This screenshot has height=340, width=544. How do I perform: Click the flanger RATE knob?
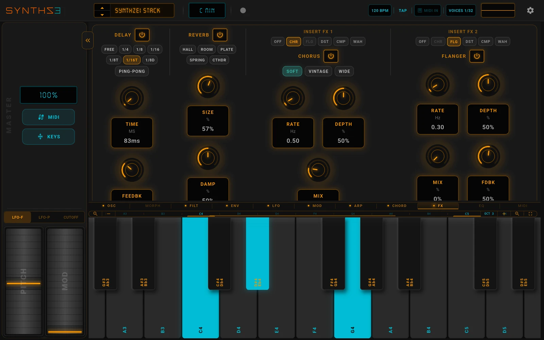[x=438, y=84]
